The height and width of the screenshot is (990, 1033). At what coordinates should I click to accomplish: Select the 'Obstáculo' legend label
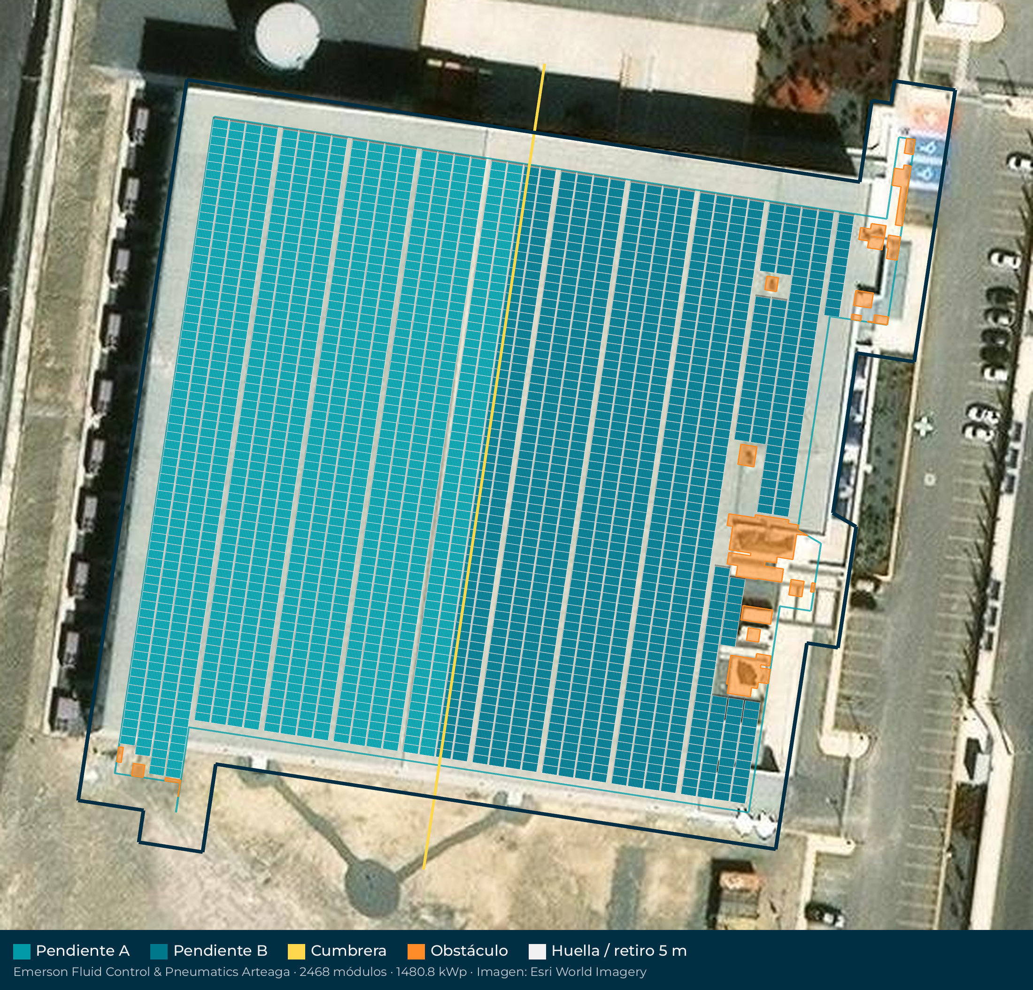[x=469, y=951]
